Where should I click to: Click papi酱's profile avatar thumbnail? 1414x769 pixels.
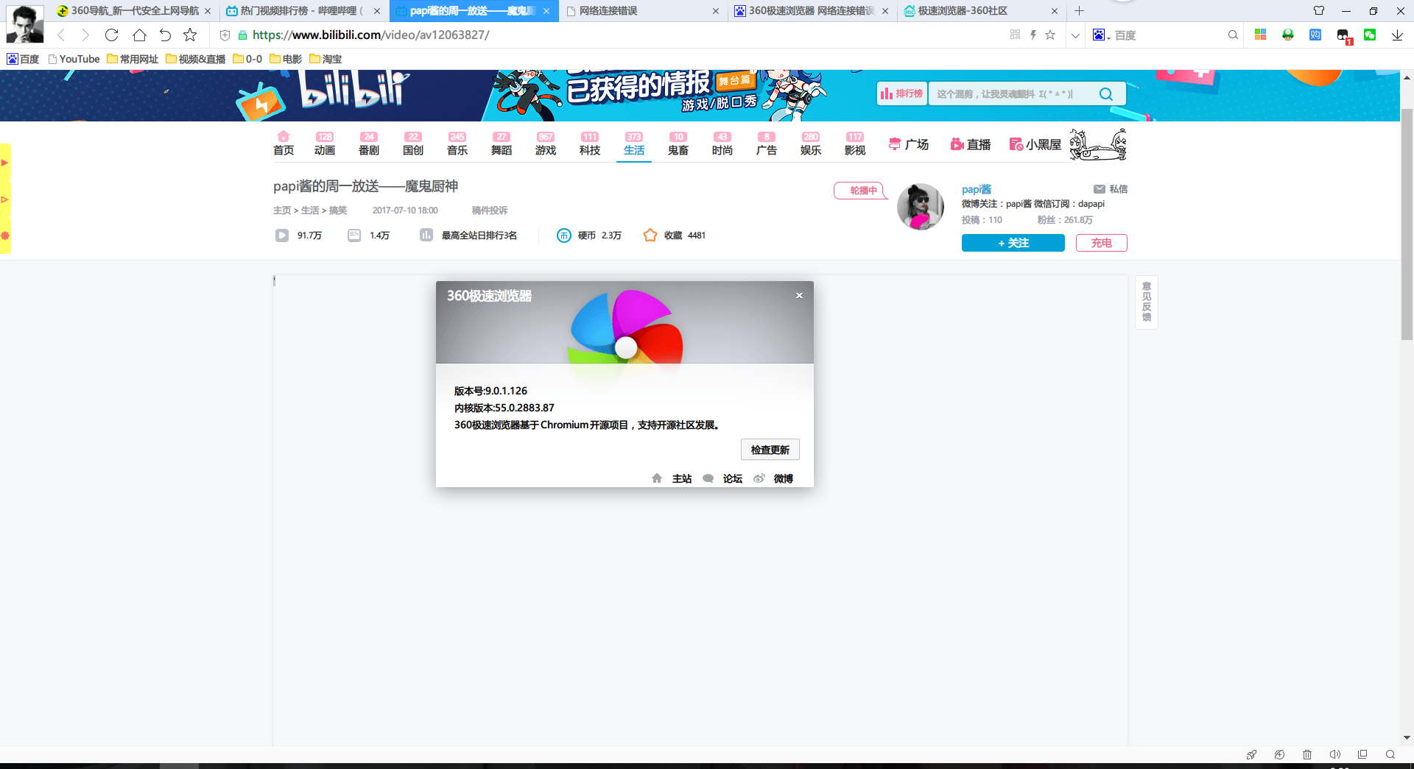[920, 207]
